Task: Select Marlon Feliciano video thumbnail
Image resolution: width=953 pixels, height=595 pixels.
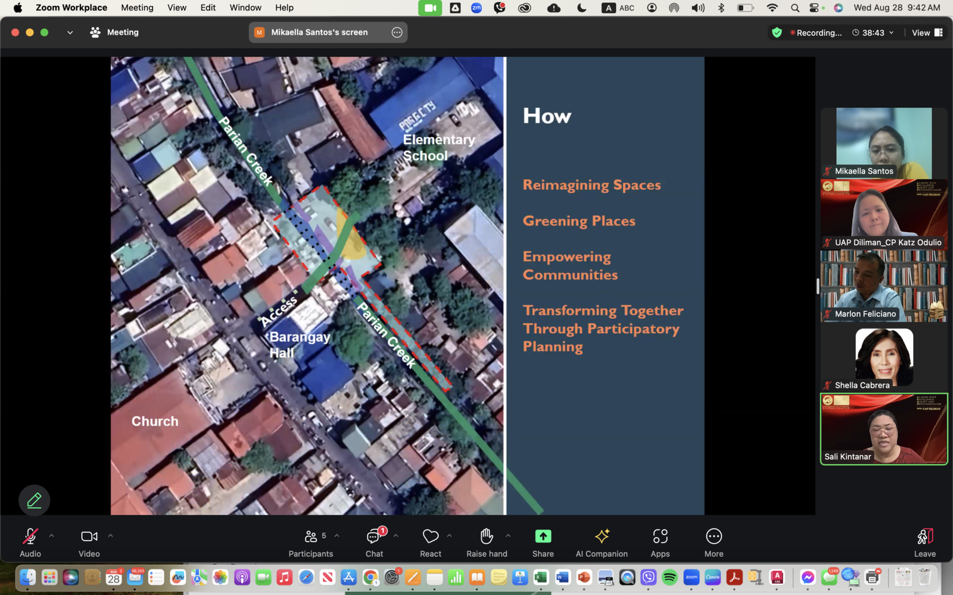Action: tap(884, 286)
